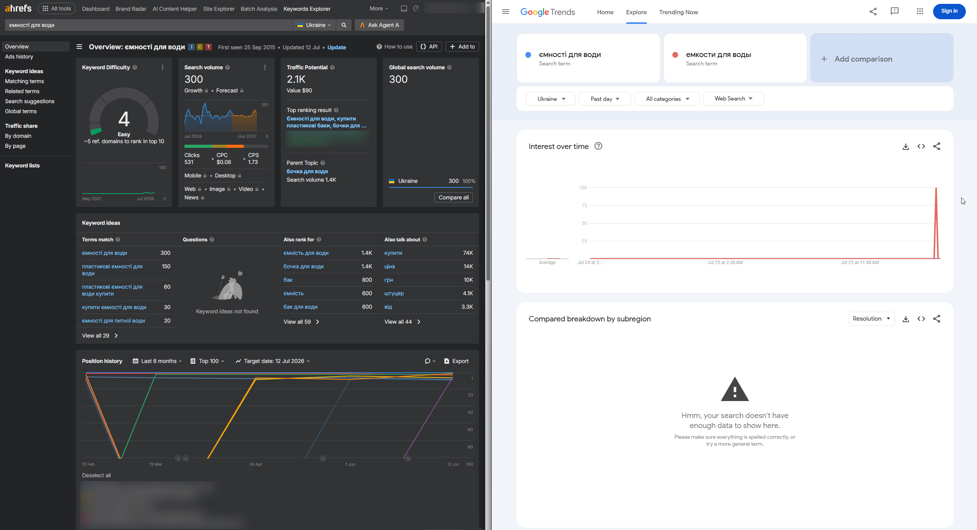
Task: Open All tools menu in Ahrefs
Action: tap(57, 8)
